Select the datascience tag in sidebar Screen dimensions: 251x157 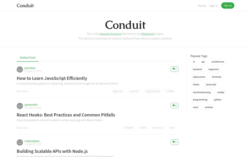(199, 77)
